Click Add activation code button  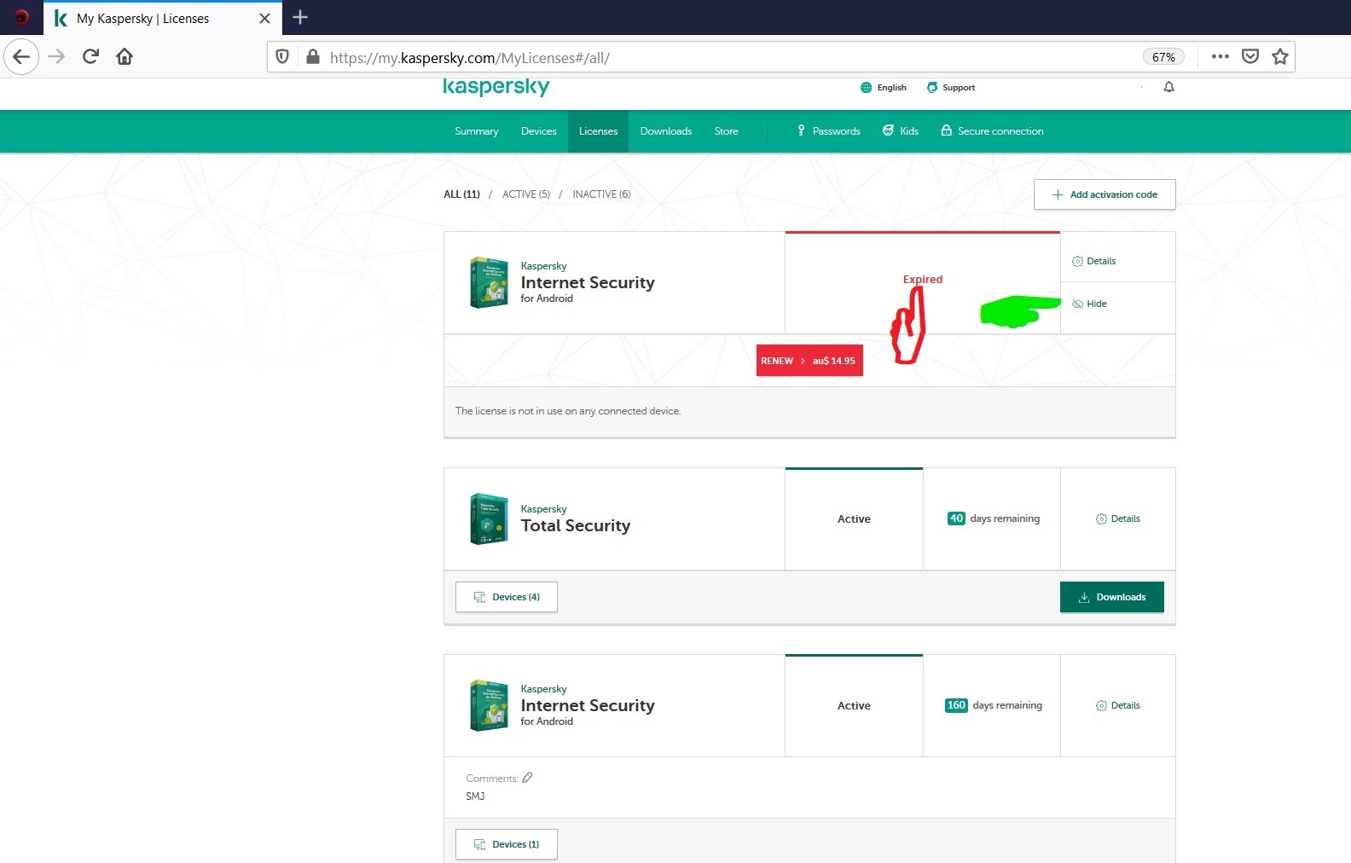point(1105,194)
